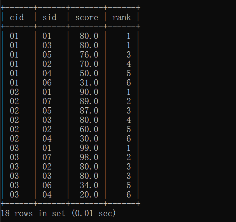
Task: Click rank 2 in the 98.0 score row
Action: 129,157
